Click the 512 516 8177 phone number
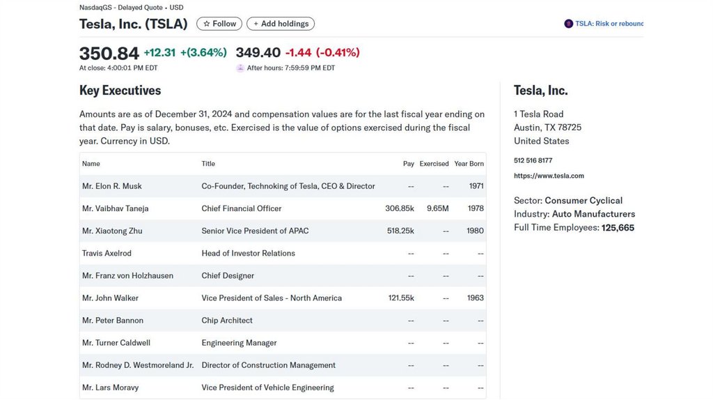 [x=533, y=160]
